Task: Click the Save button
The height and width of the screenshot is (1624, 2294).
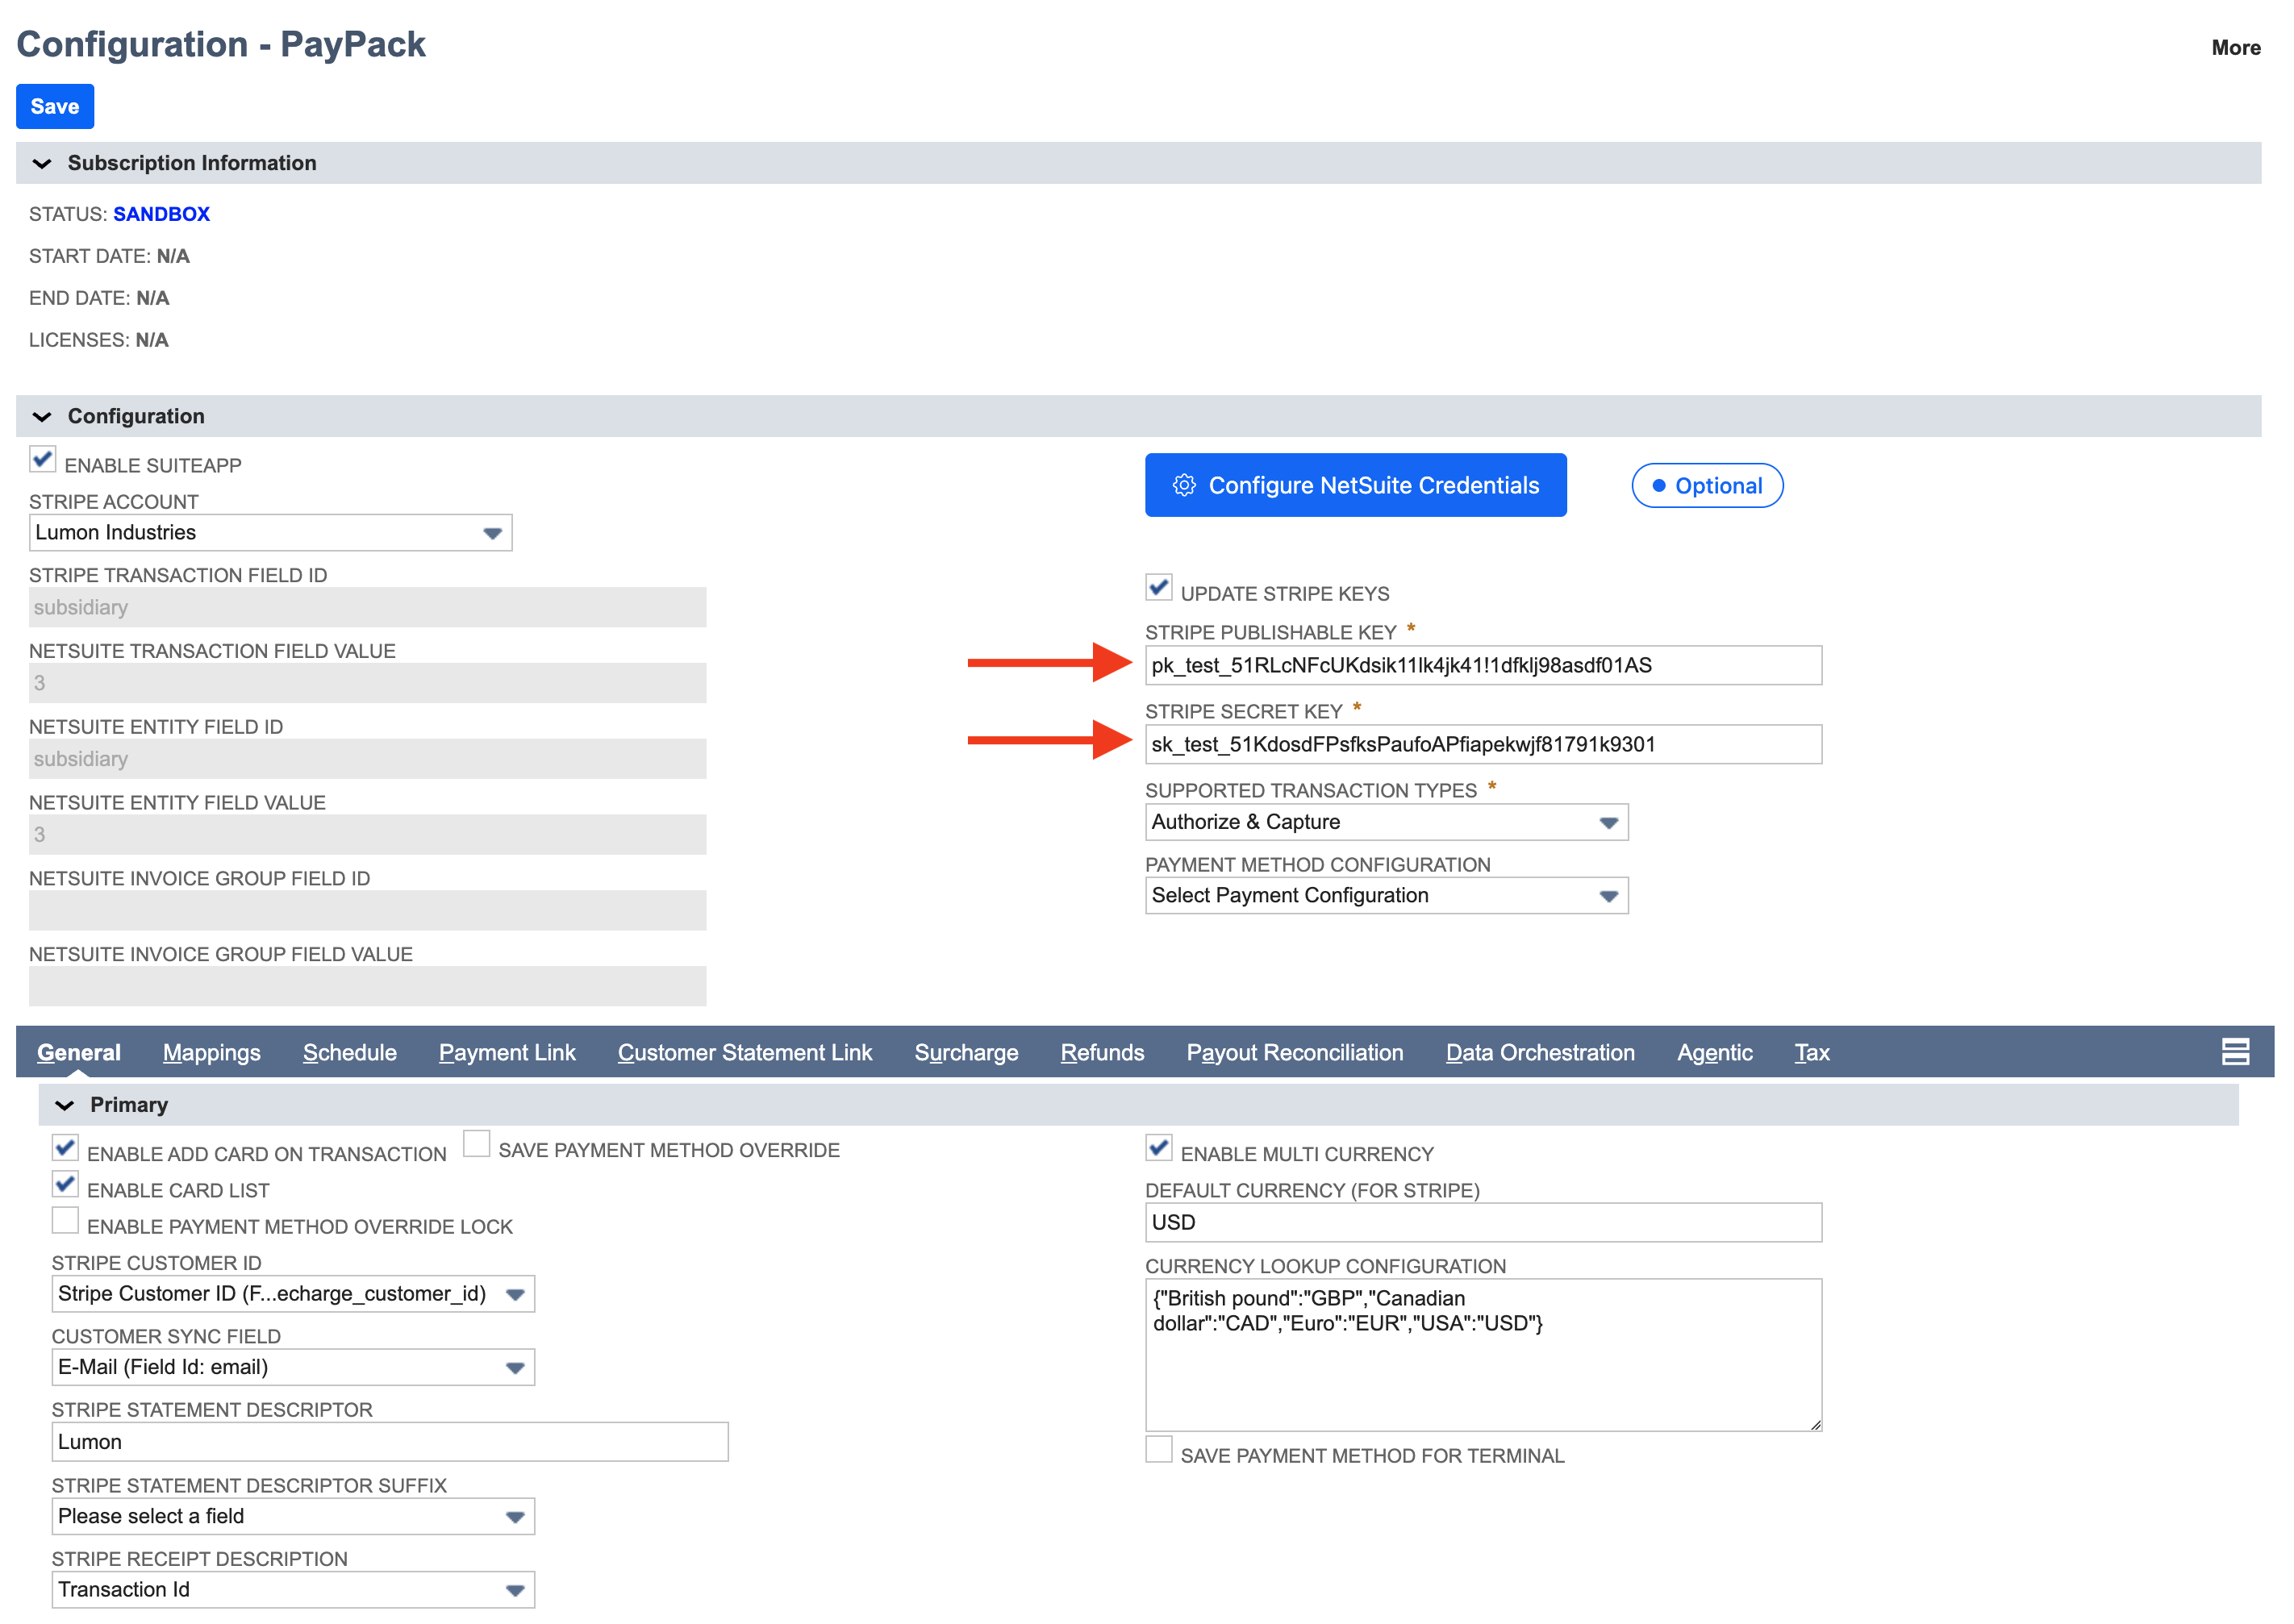Action: pos(55,106)
